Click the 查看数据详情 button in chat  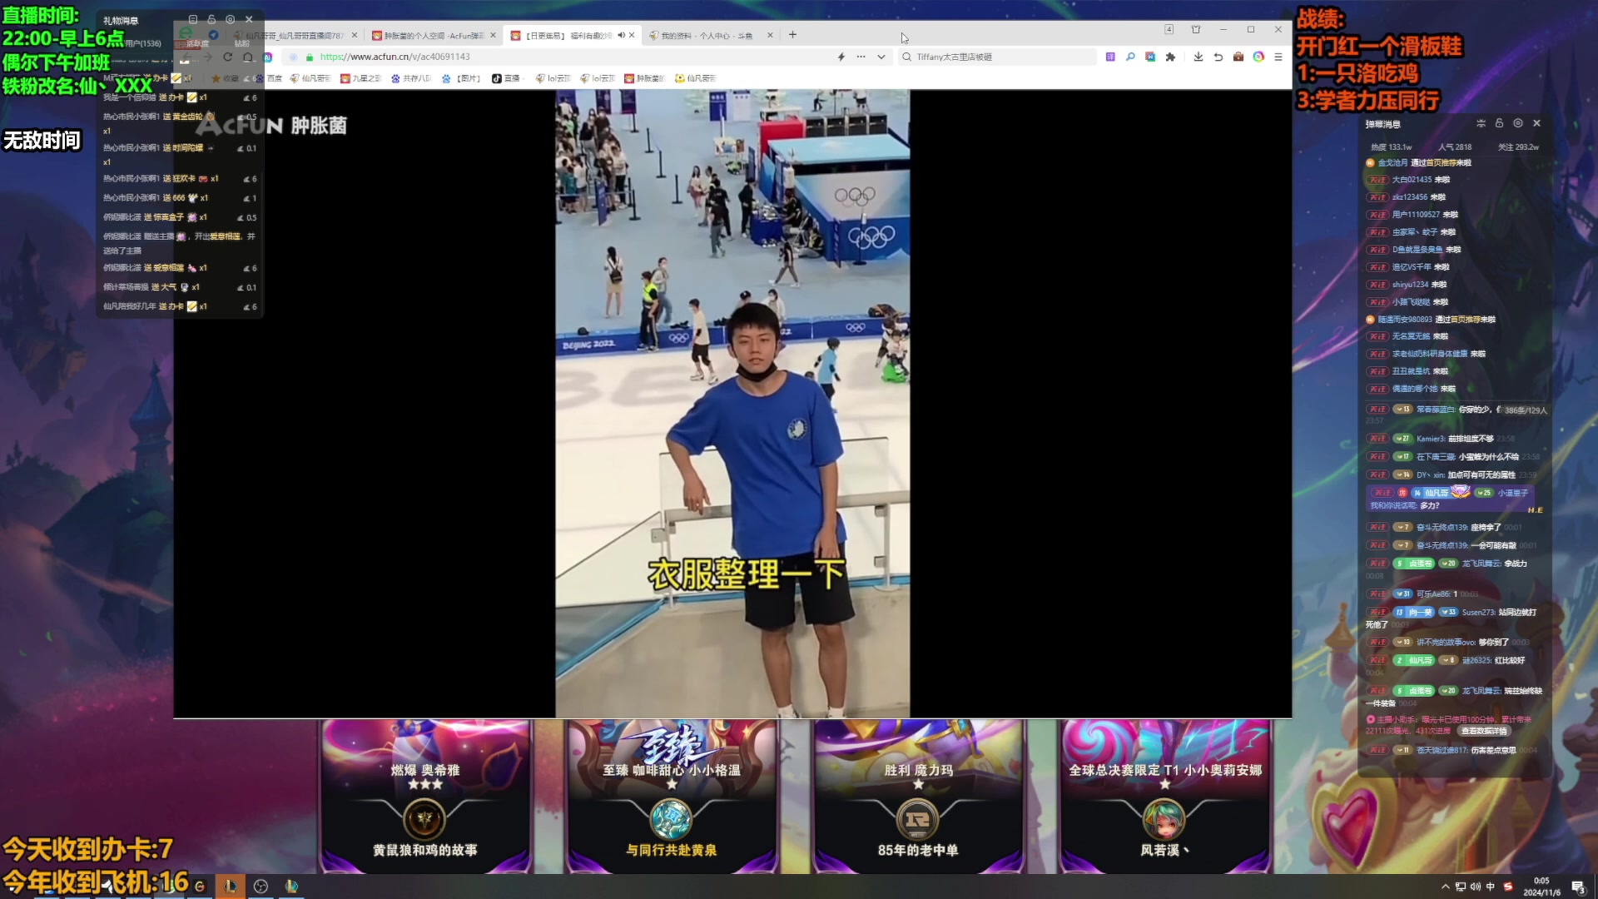pyautogui.click(x=1486, y=731)
